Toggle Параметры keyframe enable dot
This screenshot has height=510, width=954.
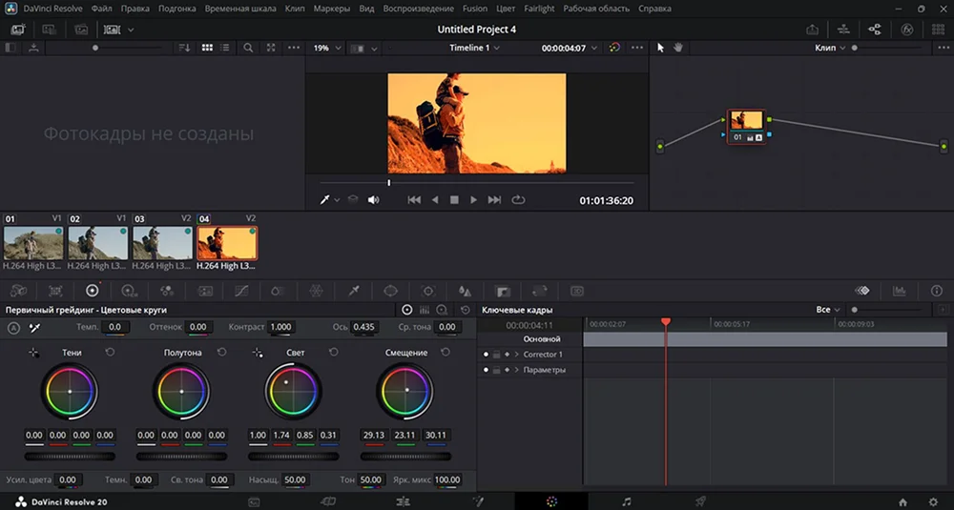pos(487,370)
